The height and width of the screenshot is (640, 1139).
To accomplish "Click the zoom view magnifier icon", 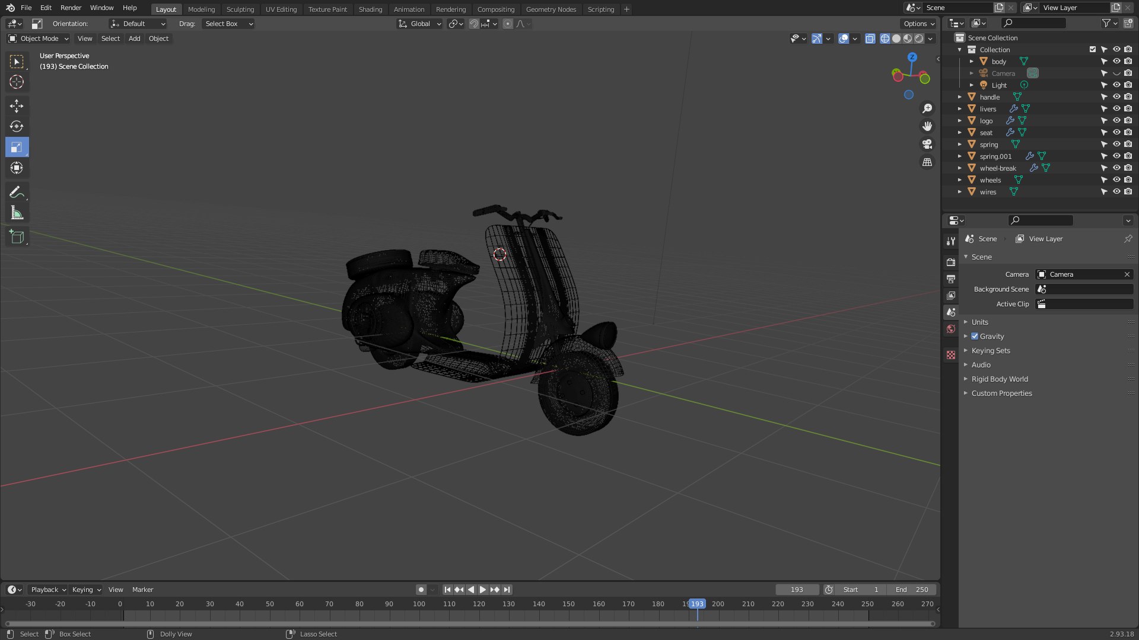I will click(x=927, y=108).
